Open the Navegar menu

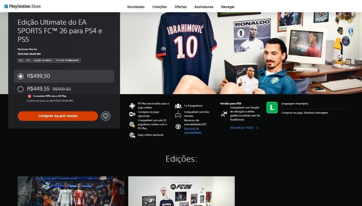[x=228, y=7]
